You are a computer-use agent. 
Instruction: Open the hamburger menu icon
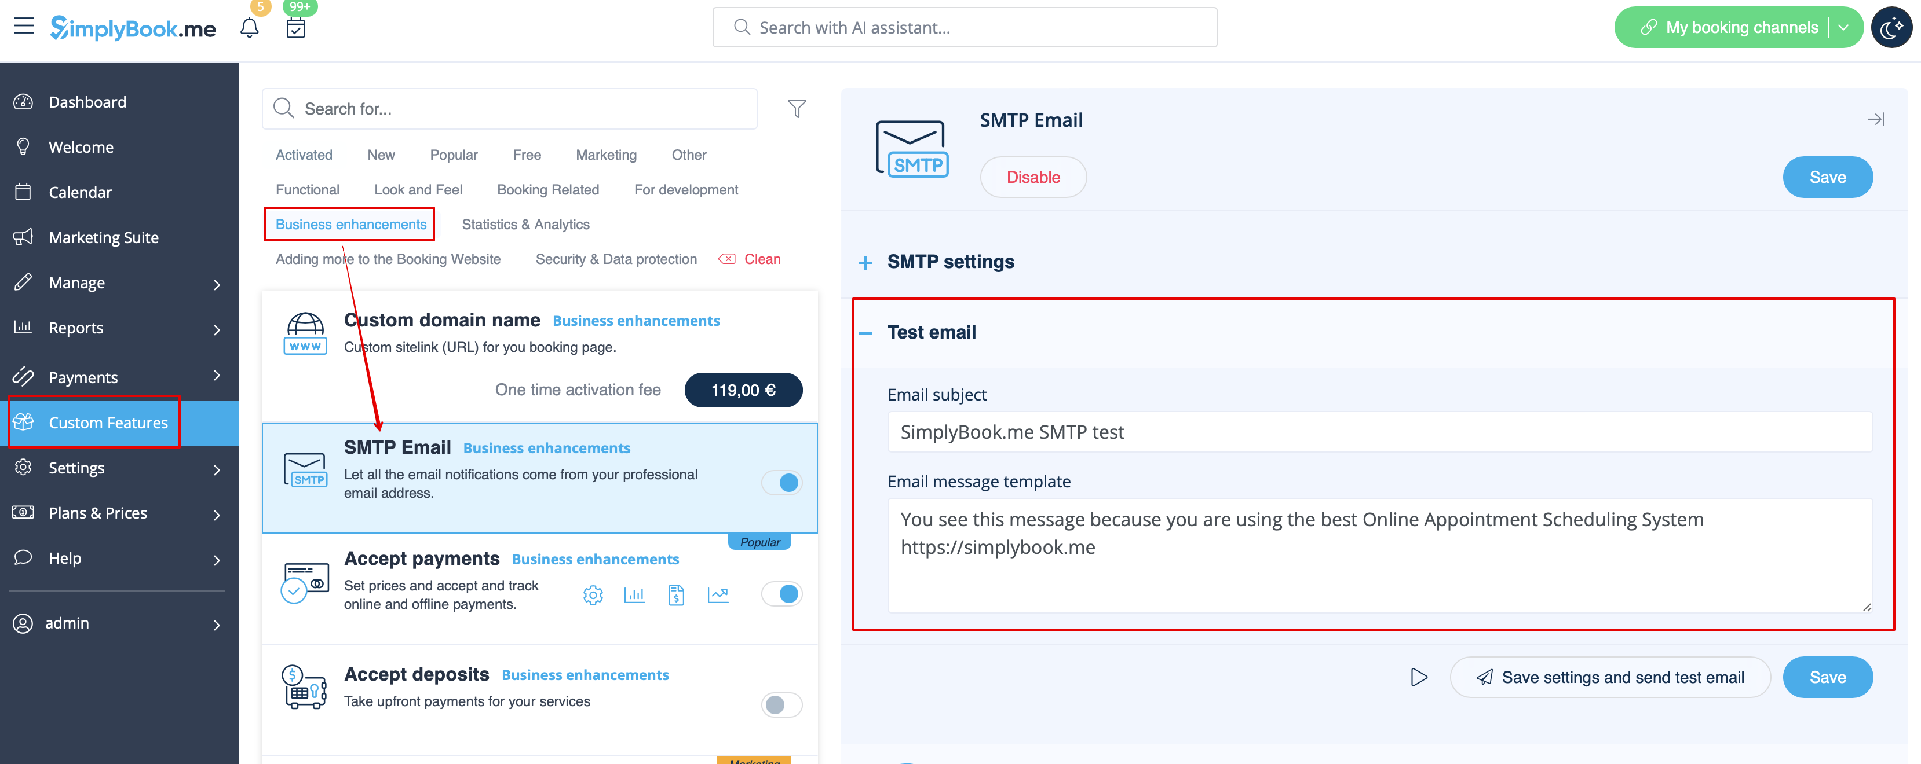[24, 26]
